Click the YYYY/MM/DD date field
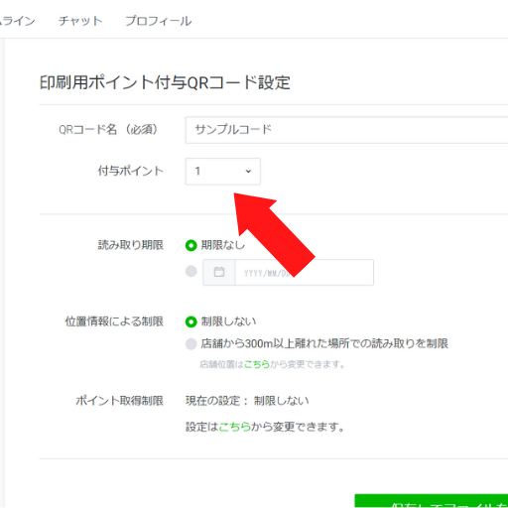 (x=305, y=273)
